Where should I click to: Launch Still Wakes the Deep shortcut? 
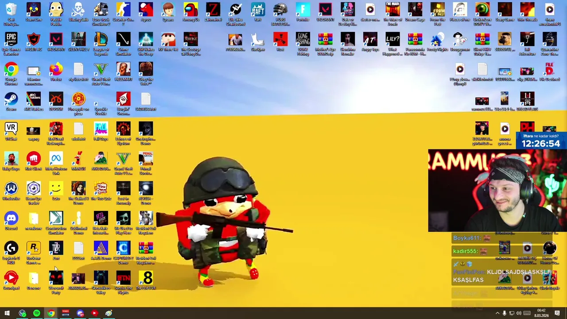146,44
